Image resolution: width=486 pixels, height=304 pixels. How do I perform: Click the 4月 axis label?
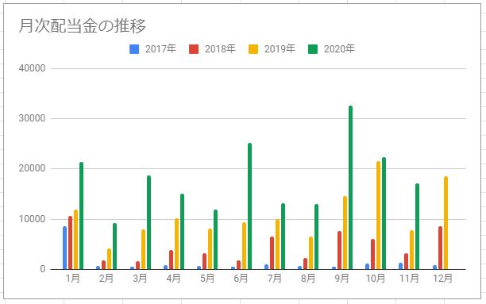pos(174,279)
